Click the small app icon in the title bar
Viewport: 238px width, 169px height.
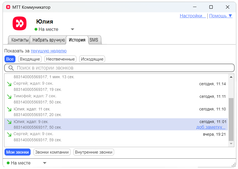tap(8, 7)
